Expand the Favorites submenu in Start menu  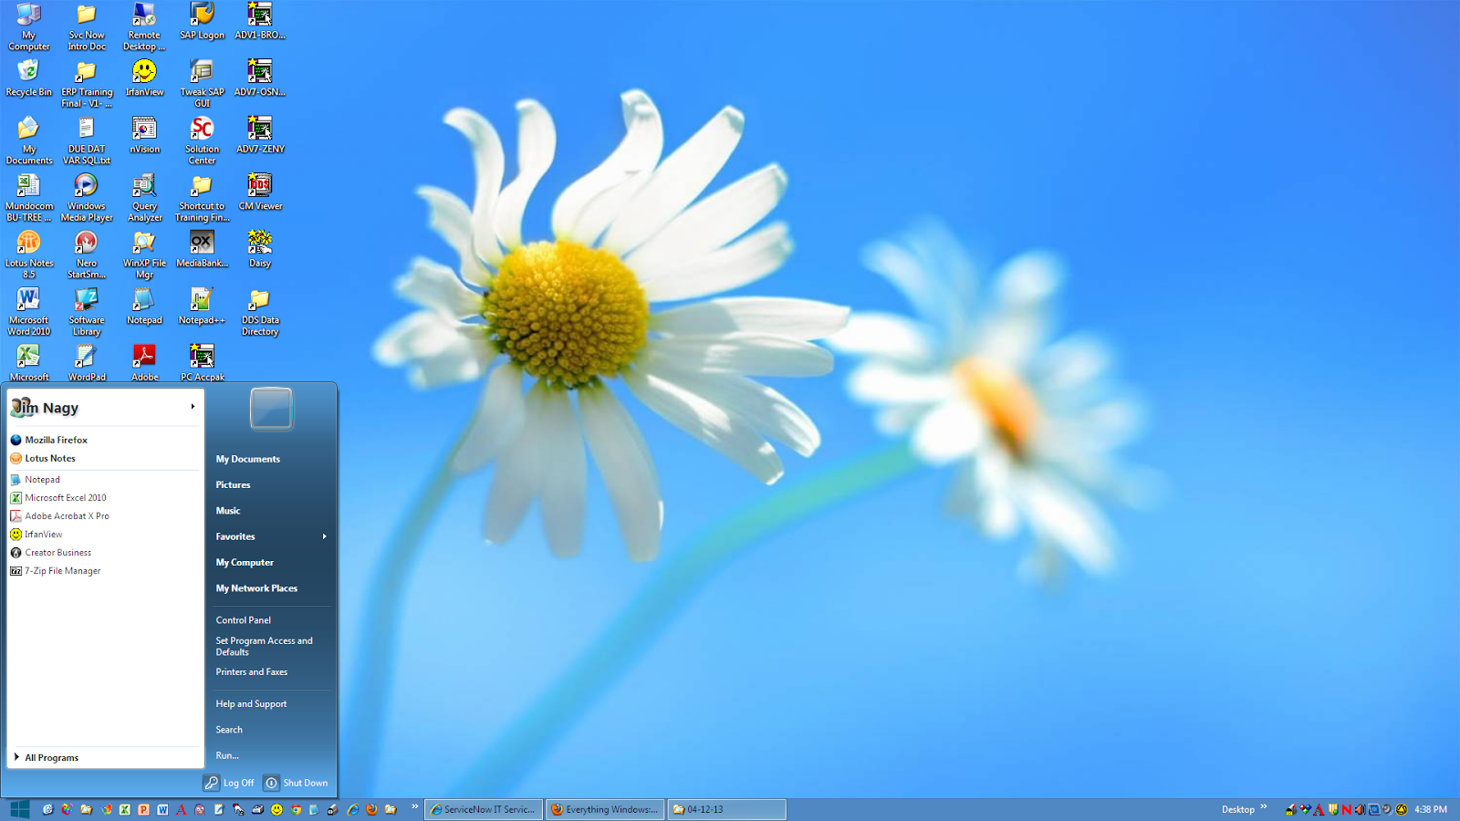[235, 536]
